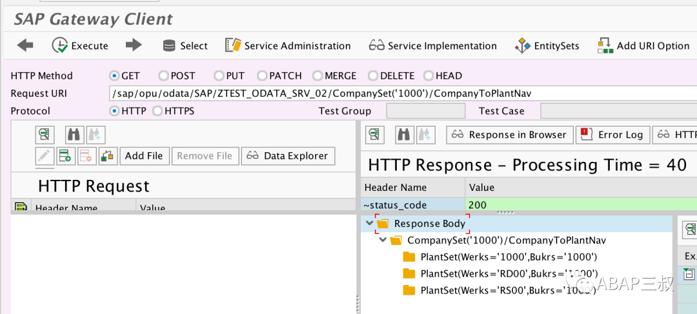Click the pencil edit icon in request pane
Screen dimensions: 697x314
pyautogui.click(x=45, y=156)
